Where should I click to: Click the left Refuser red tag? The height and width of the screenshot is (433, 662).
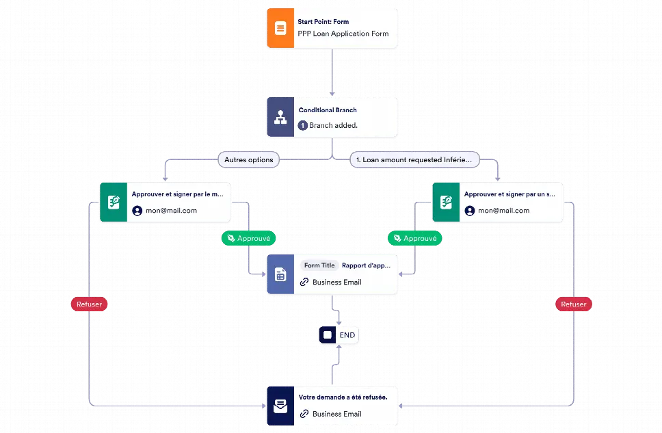(x=89, y=304)
